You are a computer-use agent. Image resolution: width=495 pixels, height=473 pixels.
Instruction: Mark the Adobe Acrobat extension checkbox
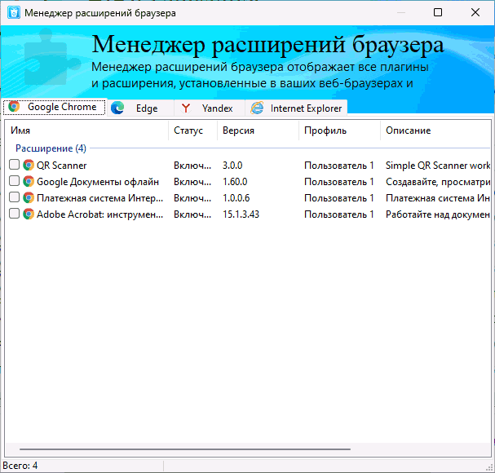tap(14, 214)
